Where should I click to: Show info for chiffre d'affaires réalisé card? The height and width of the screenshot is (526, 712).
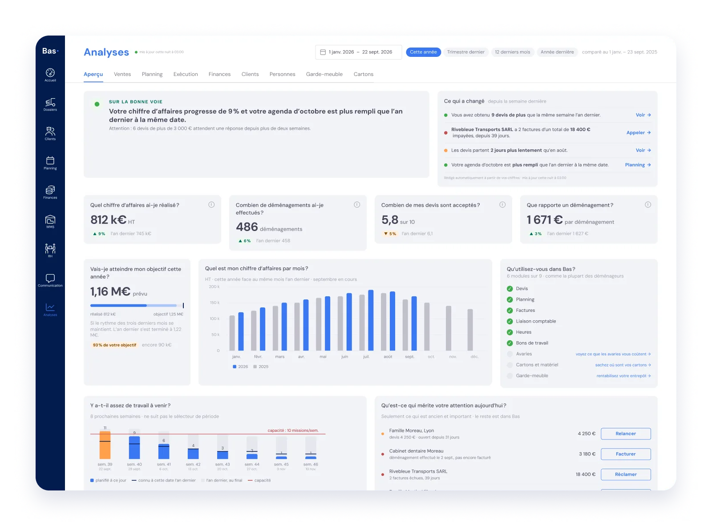pyautogui.click(x=211, y=205)
